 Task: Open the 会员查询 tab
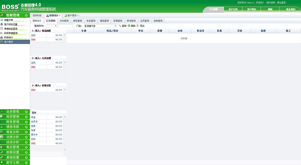pos(144,21)
